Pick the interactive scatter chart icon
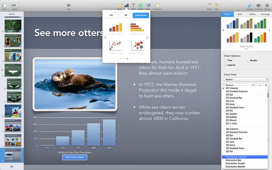 point(116,46)
